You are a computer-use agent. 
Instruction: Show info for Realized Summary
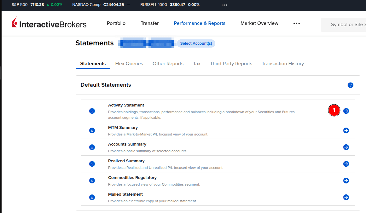coord(92,164)
